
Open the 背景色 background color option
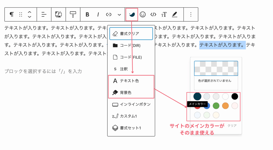pos(131,93)
